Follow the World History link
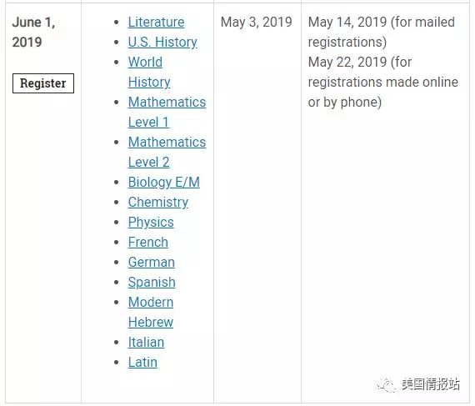This screenshot has width=475, height=406. [x=149, y=72]
